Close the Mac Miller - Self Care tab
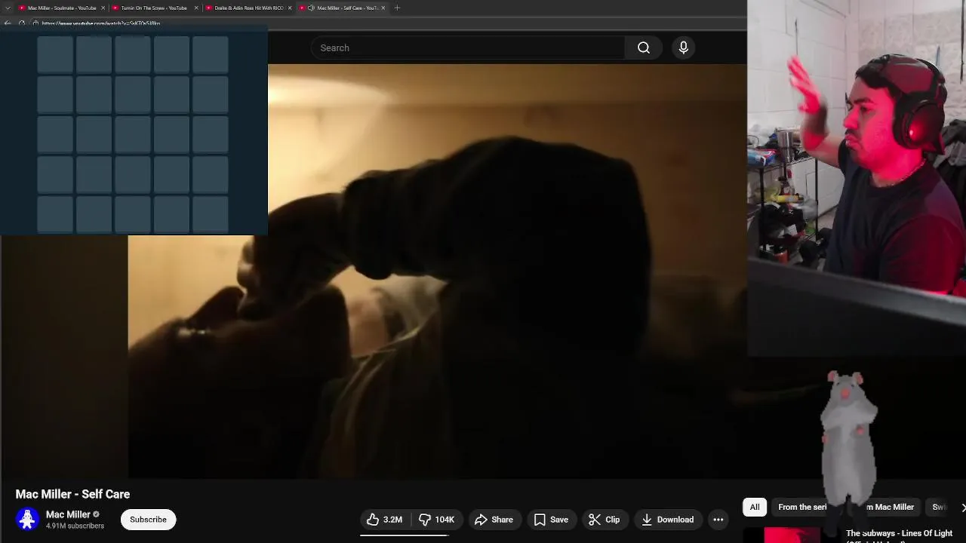The width and height of the screenshot is (966, 543). [383, 8]
